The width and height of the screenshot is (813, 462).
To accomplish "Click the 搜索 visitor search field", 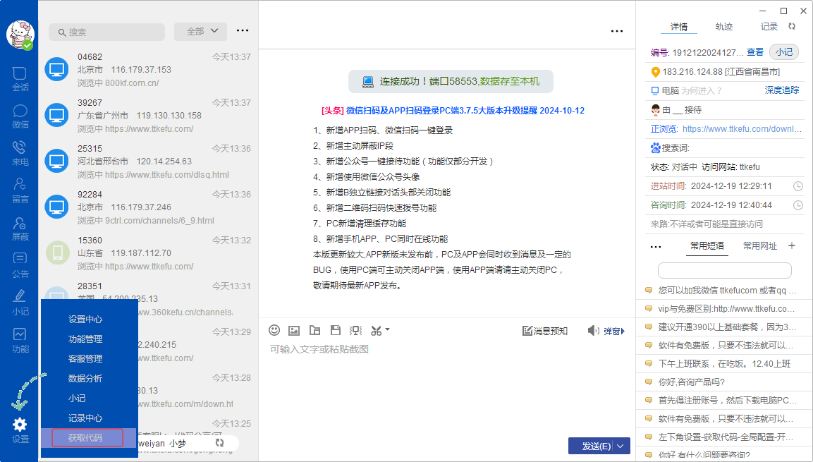I will 107,32.
